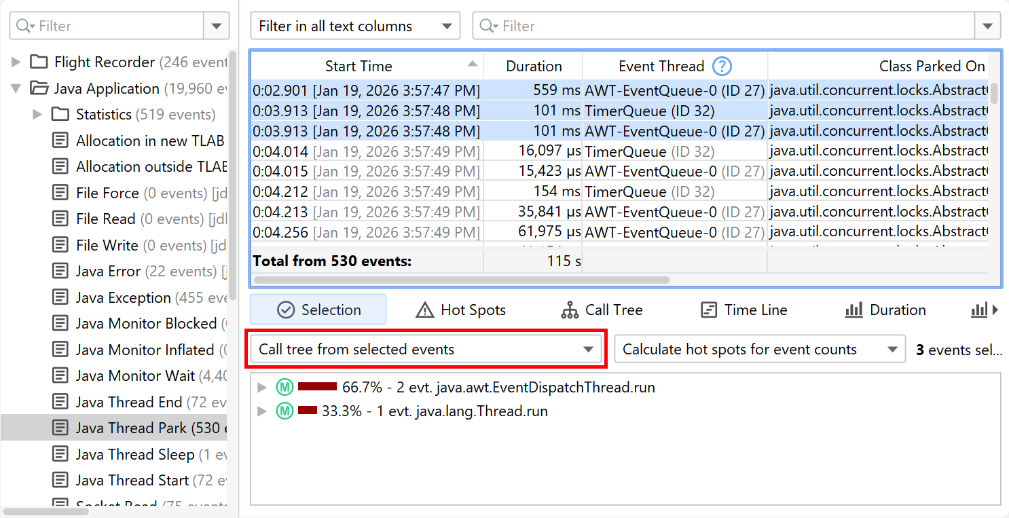Collapse the Java Application tree node
The height and width of the screenshot is (518, 1009).
tap(16, 89)
